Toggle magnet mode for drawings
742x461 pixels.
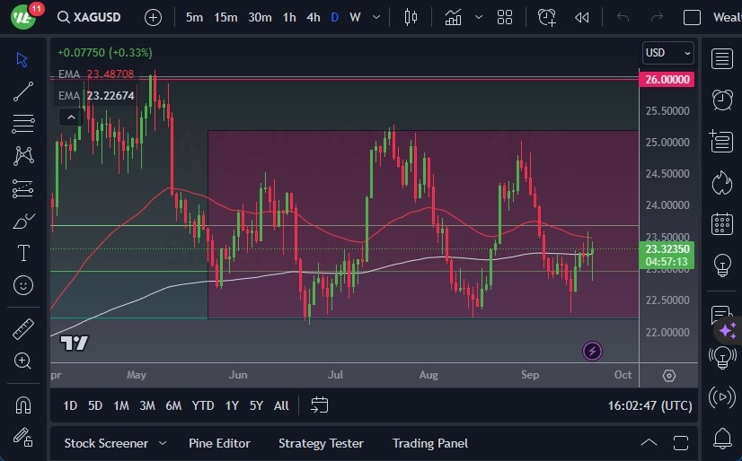coord(23,404)
